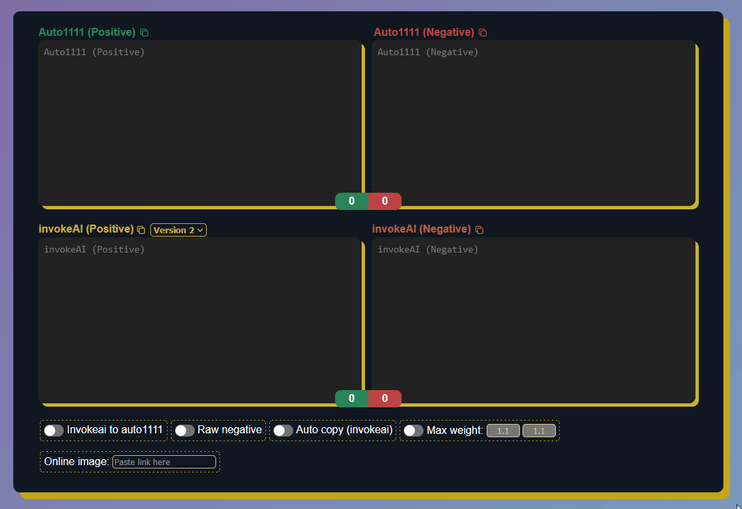Image resolution: width=742 pixels, height=509 pixels.
Task: Click the invokeAI (Positive) heading
Action: tap(86, 229)
